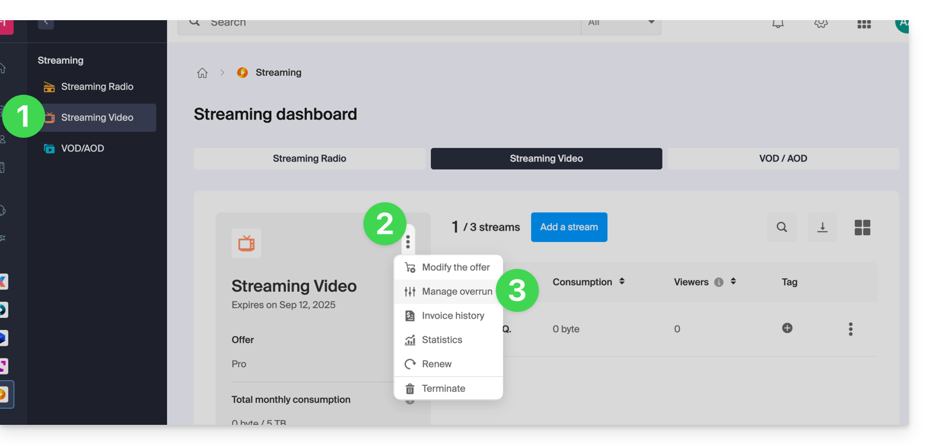Click the search streams magnifier icon
The height and width of the screenshot is (445, 929).
point(782,227)
